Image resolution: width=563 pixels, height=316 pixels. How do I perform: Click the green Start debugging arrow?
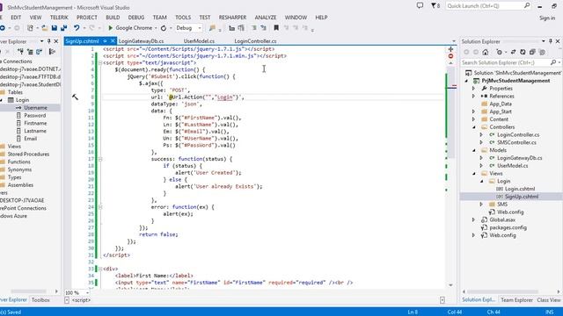coord(111,27)
